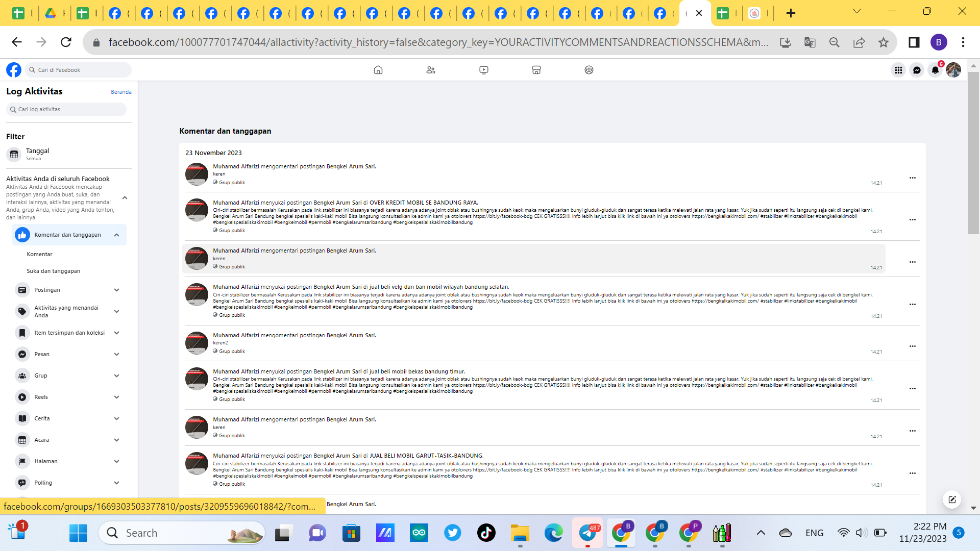The height and width of the screenshot is (551, 980).
Task: Open the Groups icon in top navigation
Action: tap(589, 70)
